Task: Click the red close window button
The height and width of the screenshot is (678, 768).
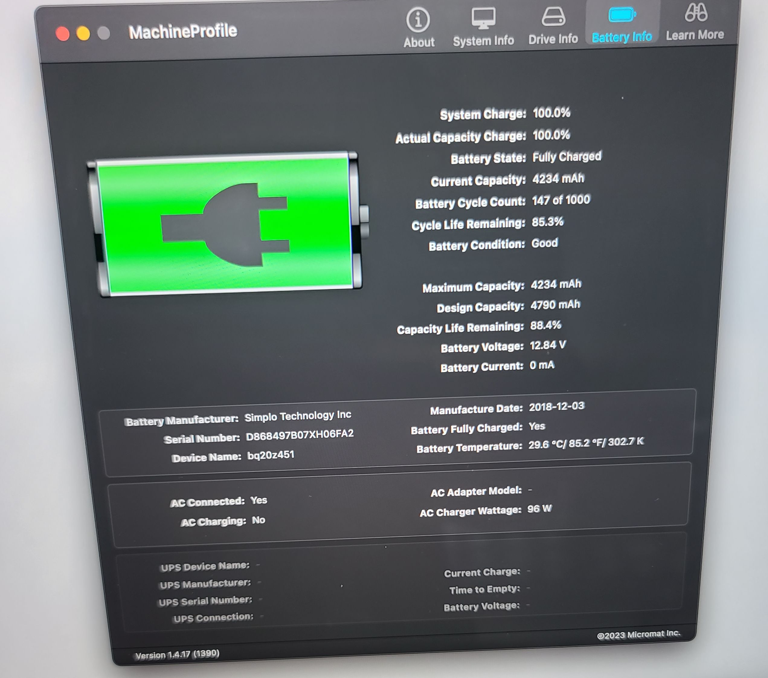Action: coord(63,34)
